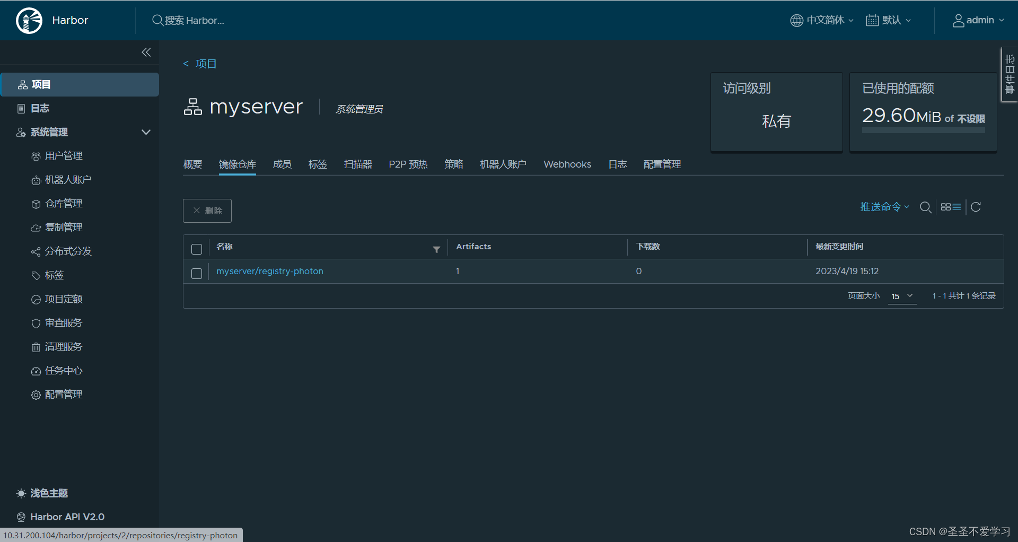This screenshot has width=1018, height=542.
Task: Open 复制管理 replication management
Action: [x=64, y=228]
